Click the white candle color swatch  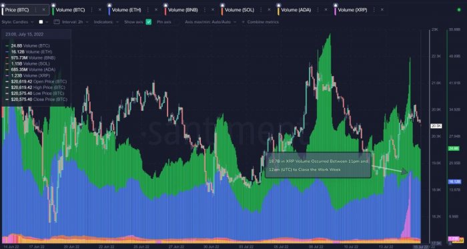[x=41, y=22]
